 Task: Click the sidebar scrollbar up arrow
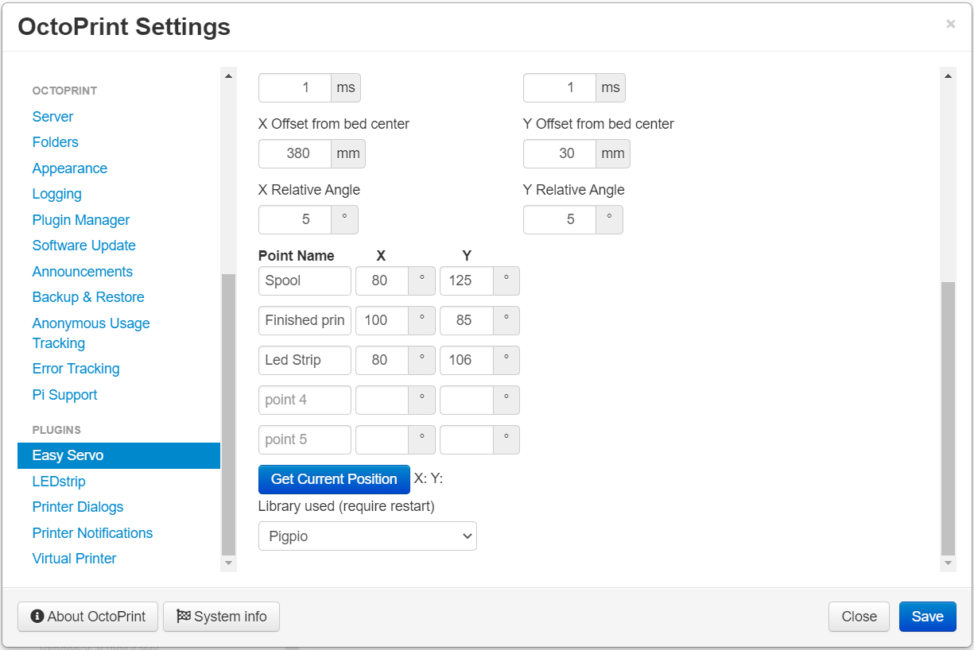coord(229,75)
